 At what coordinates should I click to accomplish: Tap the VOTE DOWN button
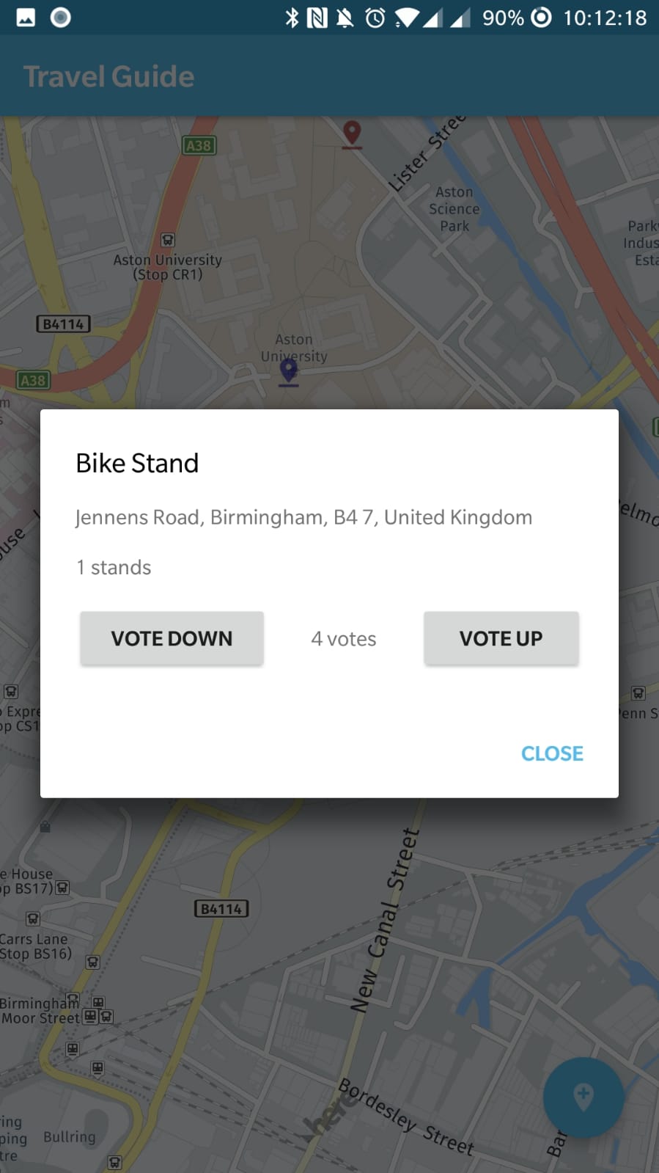click(x=172, y=638)
